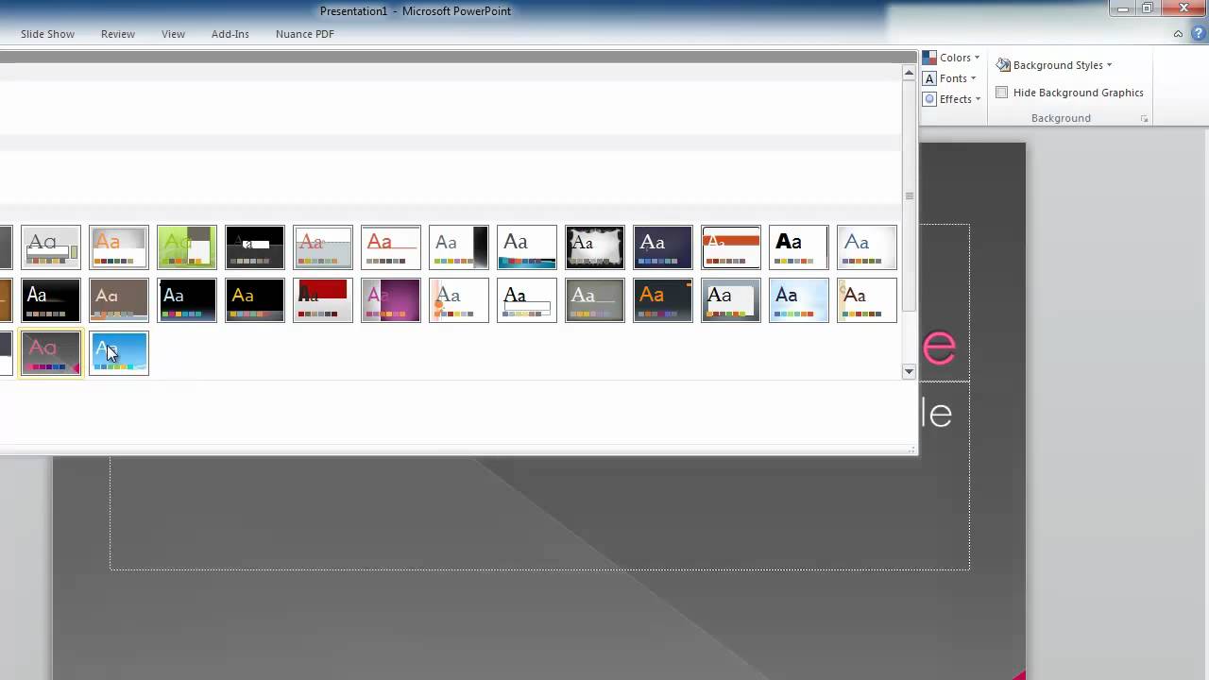The height and width of the screenshot is (680, 1209).
Task: Choose salmon Aa theme with gray-blue lower half
Action: [323, 247]
